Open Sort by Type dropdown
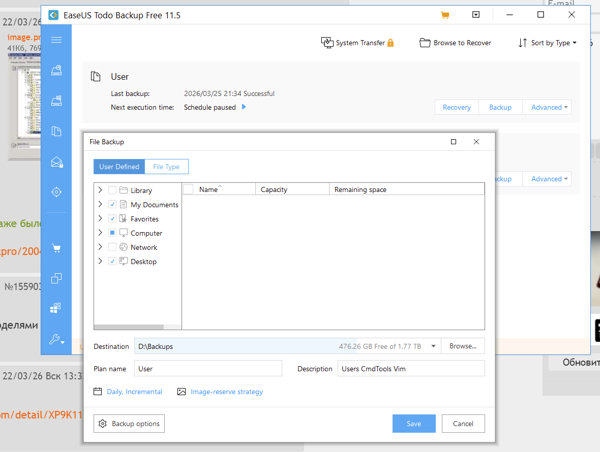This screenshot has width=600, height=452. [548, 43]
